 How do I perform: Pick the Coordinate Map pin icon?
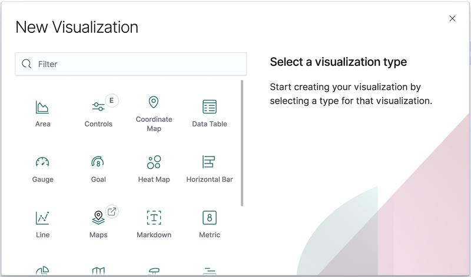coord(154,102)
